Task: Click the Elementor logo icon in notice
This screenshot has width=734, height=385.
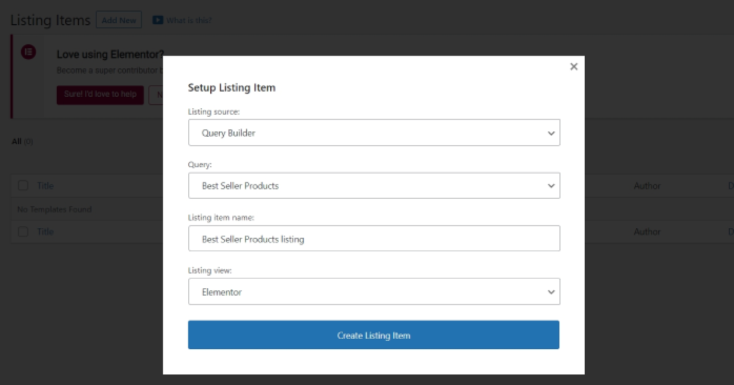Action: [28, 52]
